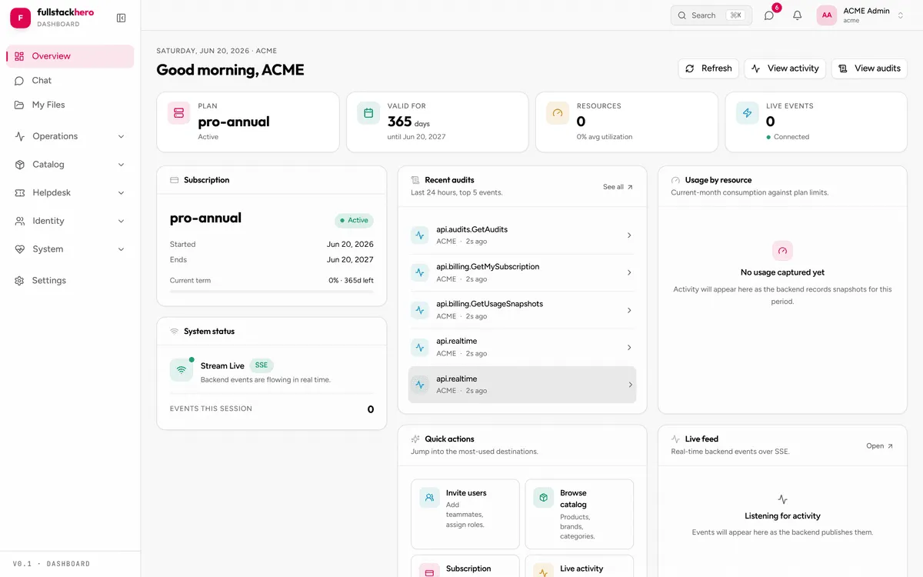Screen dimensions: 923x577
Task: Click the 'Good morning, ACME' heading
Action: point(230,70)
